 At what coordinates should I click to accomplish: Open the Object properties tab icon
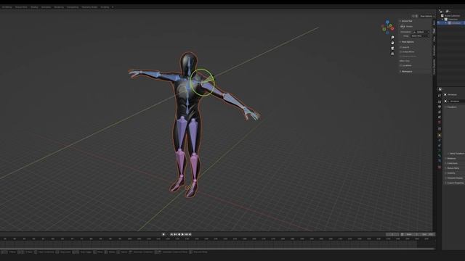(x=440, y=136)
